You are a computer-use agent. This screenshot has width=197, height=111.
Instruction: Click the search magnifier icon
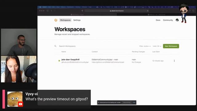click(55, 46)
